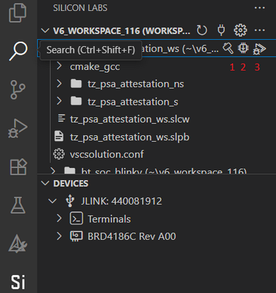Flash to device with chip icon
276x293 pixels.
pyautogui.click(x=243, y=48)
